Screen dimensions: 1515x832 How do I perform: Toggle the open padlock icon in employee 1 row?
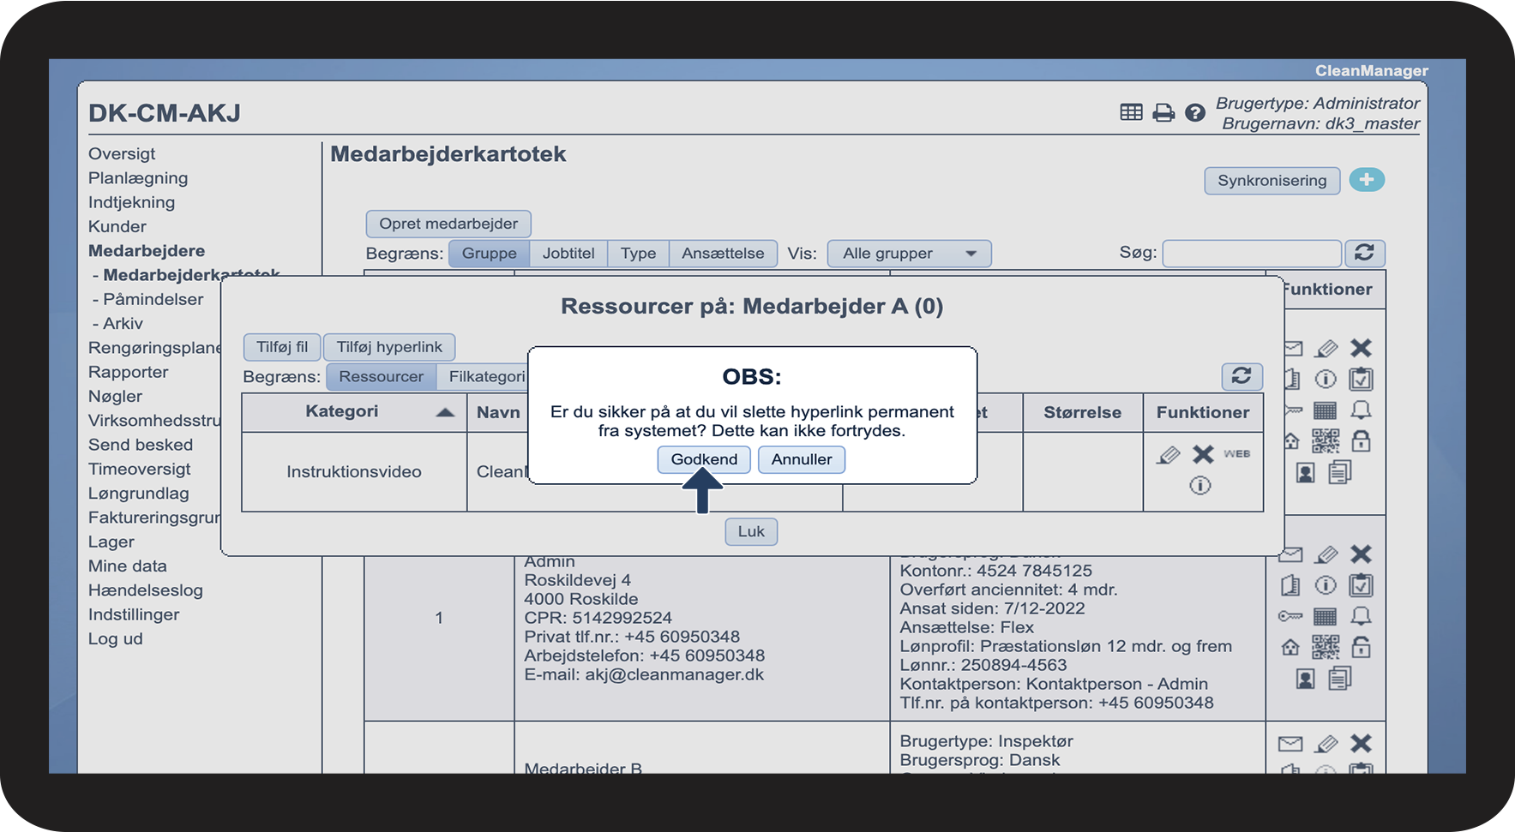pyautogui.click(x=1361, y=647)
